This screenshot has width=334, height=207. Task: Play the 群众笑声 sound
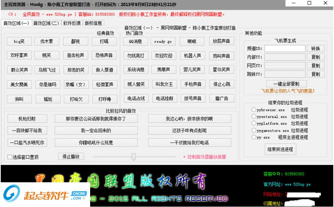[19, 70]
